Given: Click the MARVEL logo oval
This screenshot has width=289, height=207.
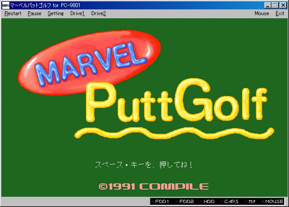Looking at the screenshot, I should [x=89, y=62].
